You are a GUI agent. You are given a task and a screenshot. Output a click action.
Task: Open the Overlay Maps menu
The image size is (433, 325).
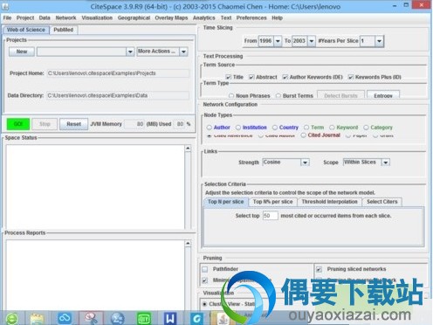tap(171, 18)
